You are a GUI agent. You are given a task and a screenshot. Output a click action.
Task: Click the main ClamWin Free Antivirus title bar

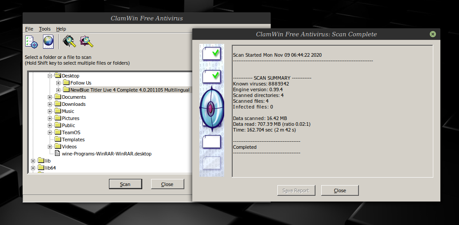pos(147,18)
